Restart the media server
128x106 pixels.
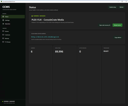(x=117, y=25)
